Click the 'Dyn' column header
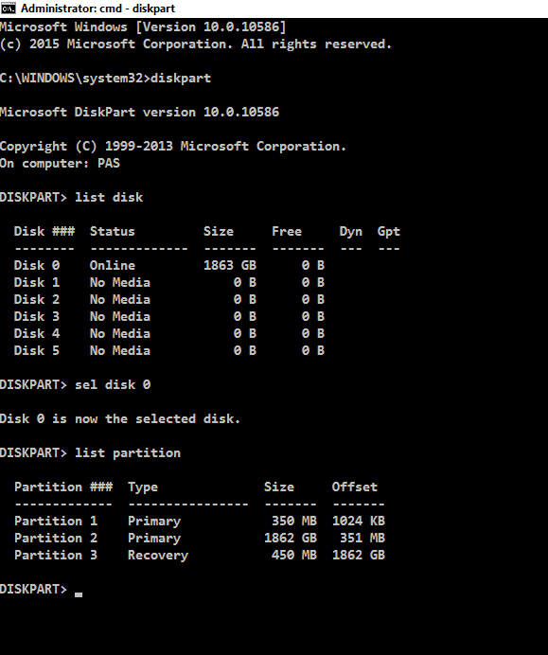Viewport: 548px width, 655px height. coord(351,232)
